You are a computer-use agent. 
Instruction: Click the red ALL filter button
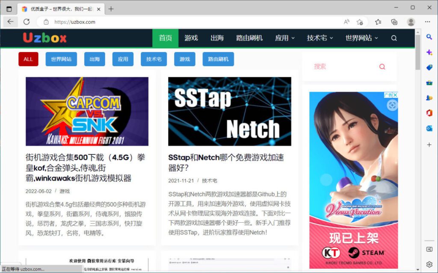[28, 59]
